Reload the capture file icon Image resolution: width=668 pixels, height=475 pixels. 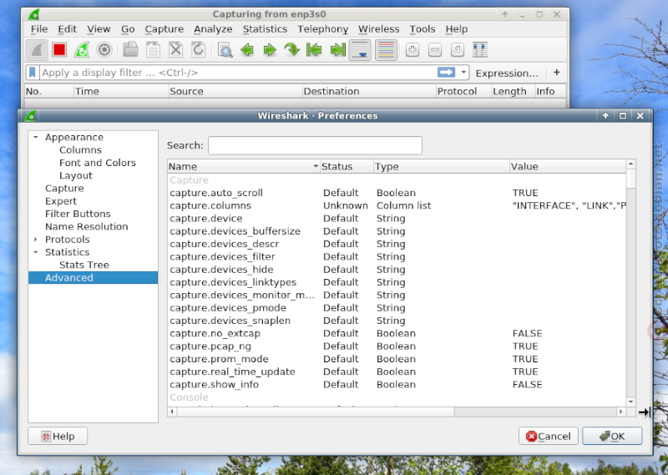tap(198, 50)
